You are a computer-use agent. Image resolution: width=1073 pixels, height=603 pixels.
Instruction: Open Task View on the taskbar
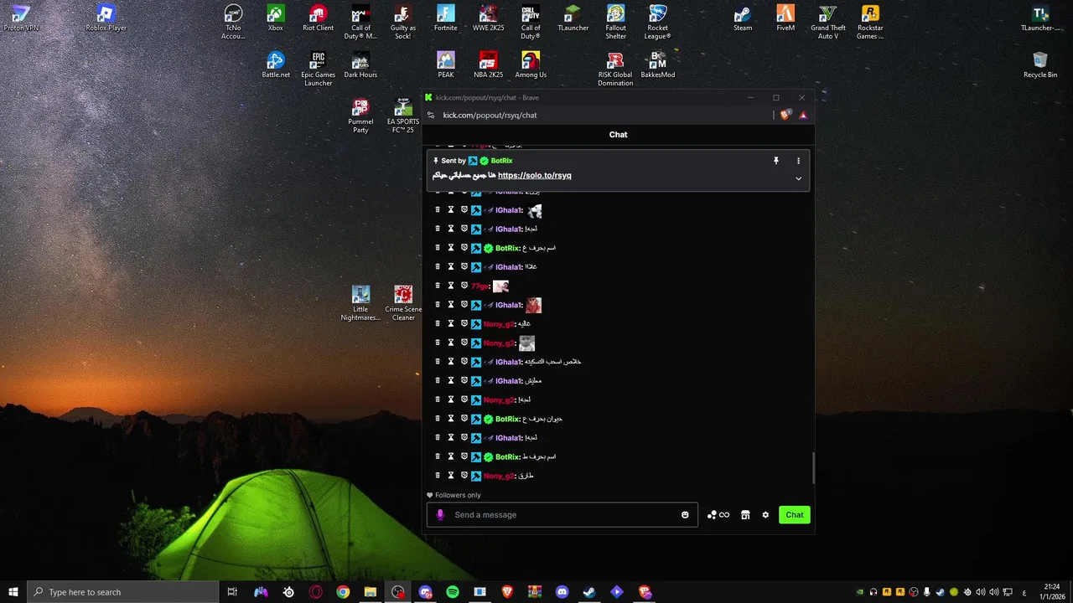click(x=233, y=592)
